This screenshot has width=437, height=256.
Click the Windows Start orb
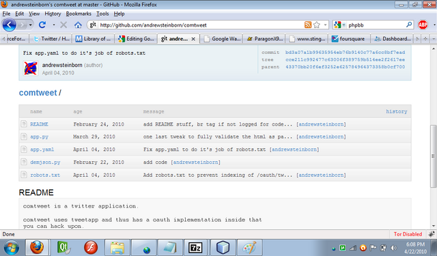click(x=11, y=248)
